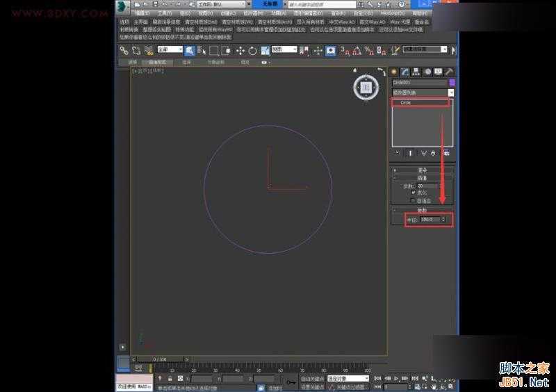
Task: Open the Modify command panel tab
Action: (405, 72)
